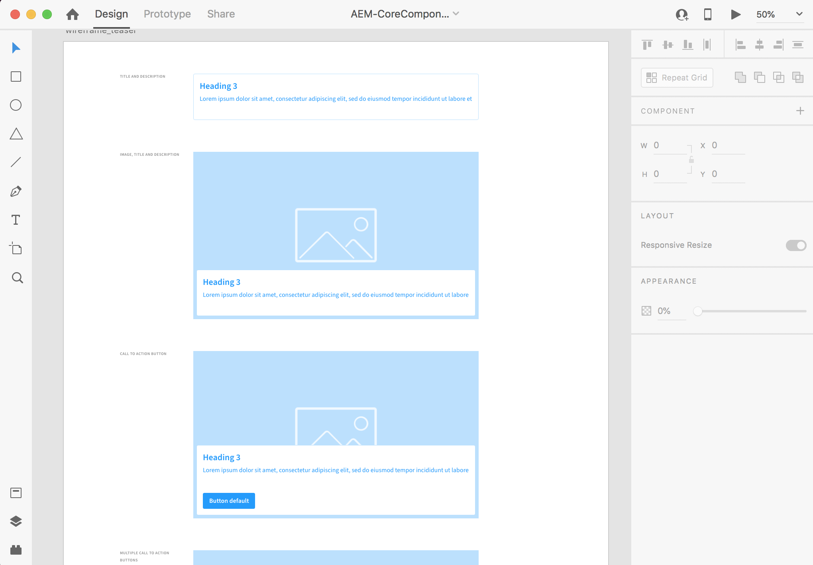Screen dimensions: 813x565
Task: Click the Repeat Grid button
Action: pyautogui.click(x=677, y=78)
